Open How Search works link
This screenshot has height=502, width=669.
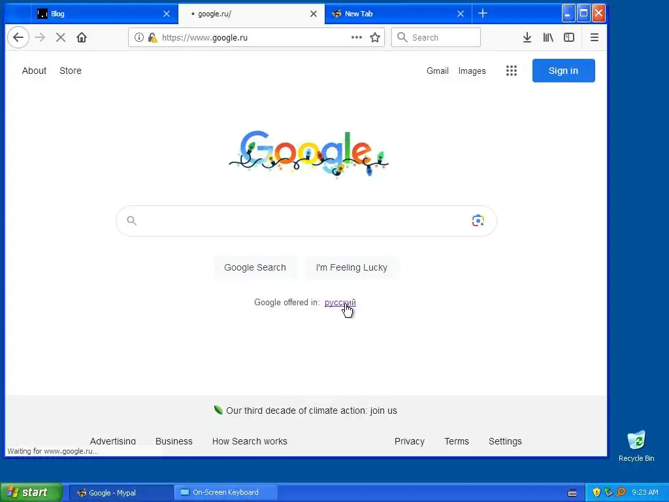point(250,441)
